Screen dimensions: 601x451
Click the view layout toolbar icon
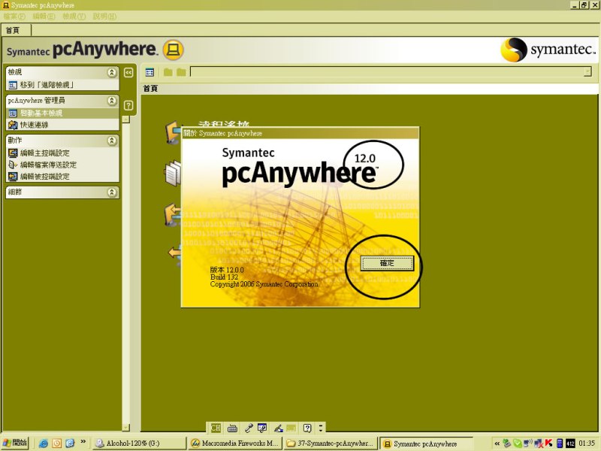[149, 72]
